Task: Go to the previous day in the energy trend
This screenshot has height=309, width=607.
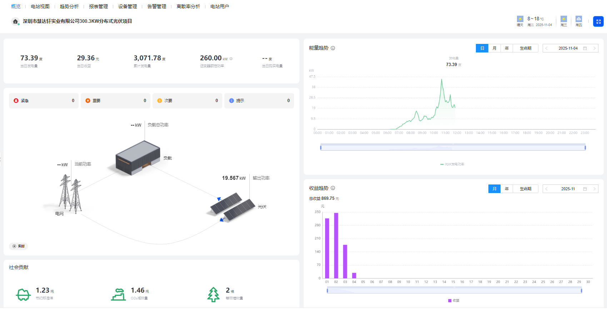Action: (x=547, y=48)
